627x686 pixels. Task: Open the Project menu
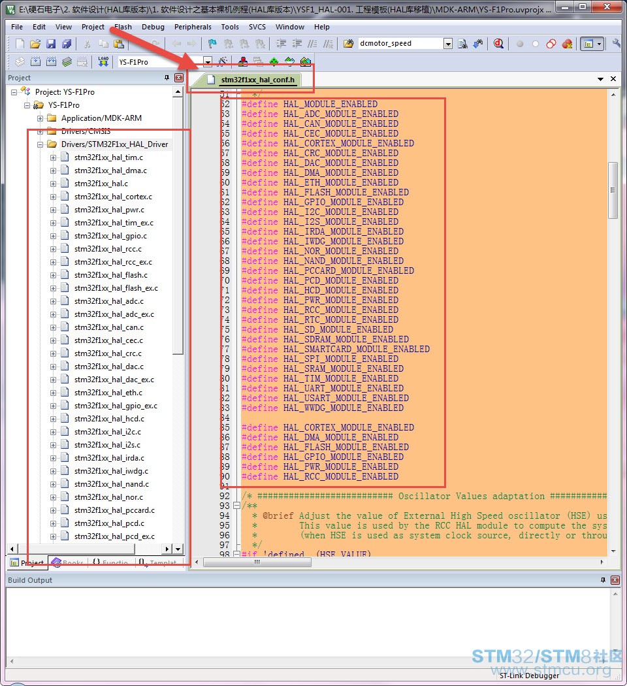tap(93, 27)
